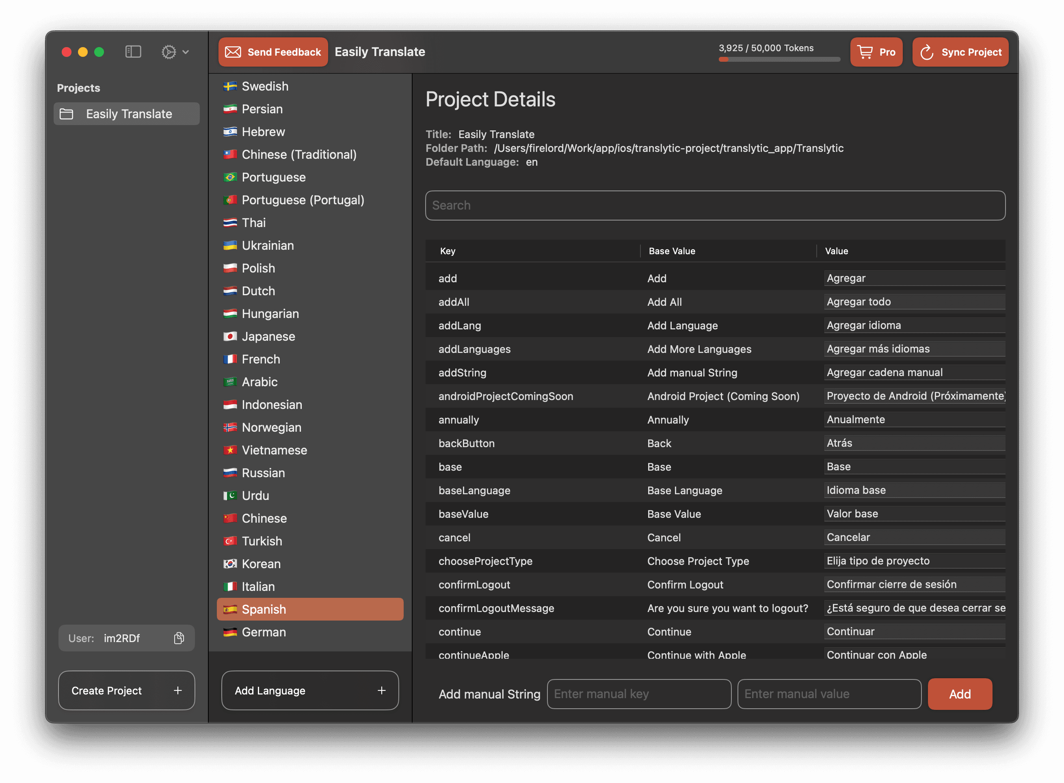Image resolution: width=1064 pixels, height=783 pixels.
Task: Click the Hungarian flag icon
Action: click(230, 314)
